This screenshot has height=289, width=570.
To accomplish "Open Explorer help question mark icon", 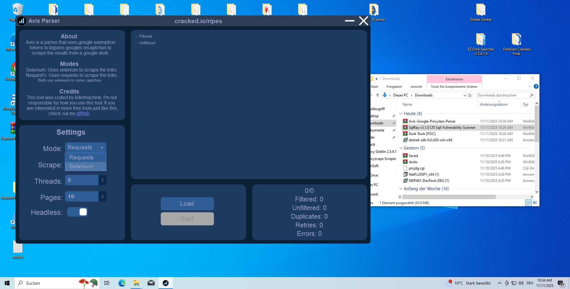I will point(536,86).
